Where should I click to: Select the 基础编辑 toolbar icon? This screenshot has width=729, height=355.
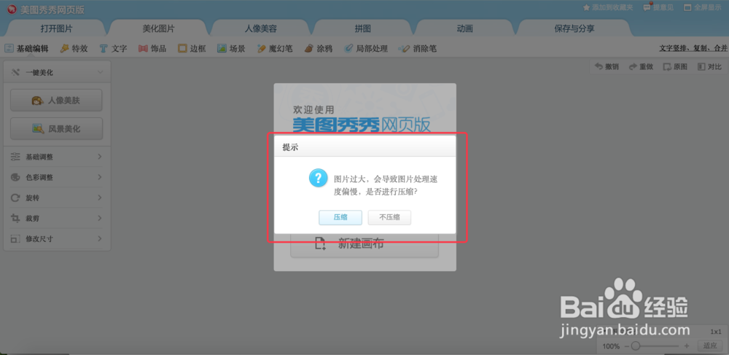coord(9,48)
